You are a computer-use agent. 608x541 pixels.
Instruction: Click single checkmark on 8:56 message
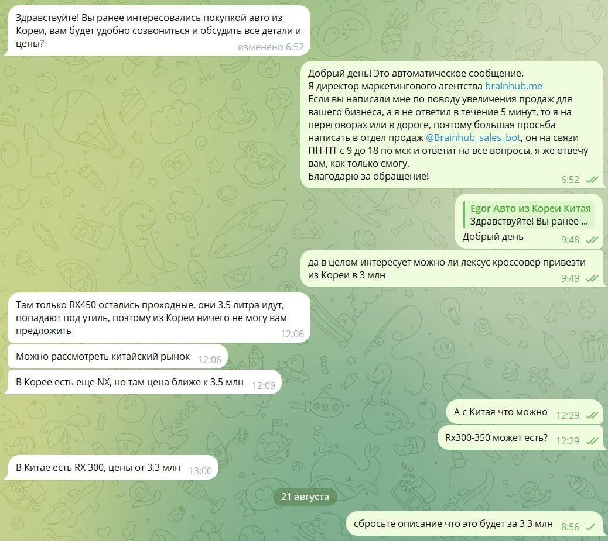tap(590, 527)
